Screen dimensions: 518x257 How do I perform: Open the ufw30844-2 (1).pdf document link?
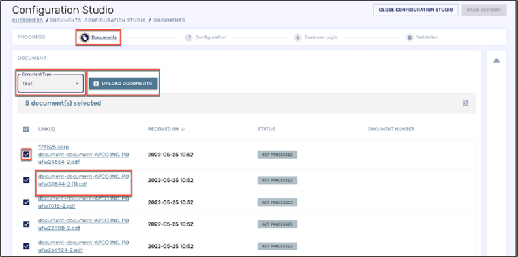pyautogui.click(x=84, y=181)
